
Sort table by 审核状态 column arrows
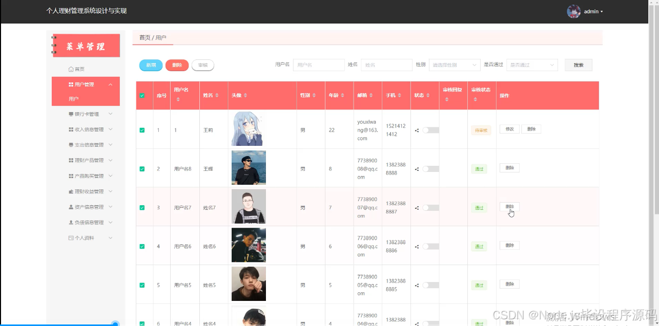(x=475, y=100)
